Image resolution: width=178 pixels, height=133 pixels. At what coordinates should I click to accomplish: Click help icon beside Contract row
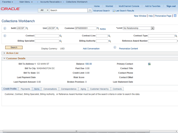point(5,36)
